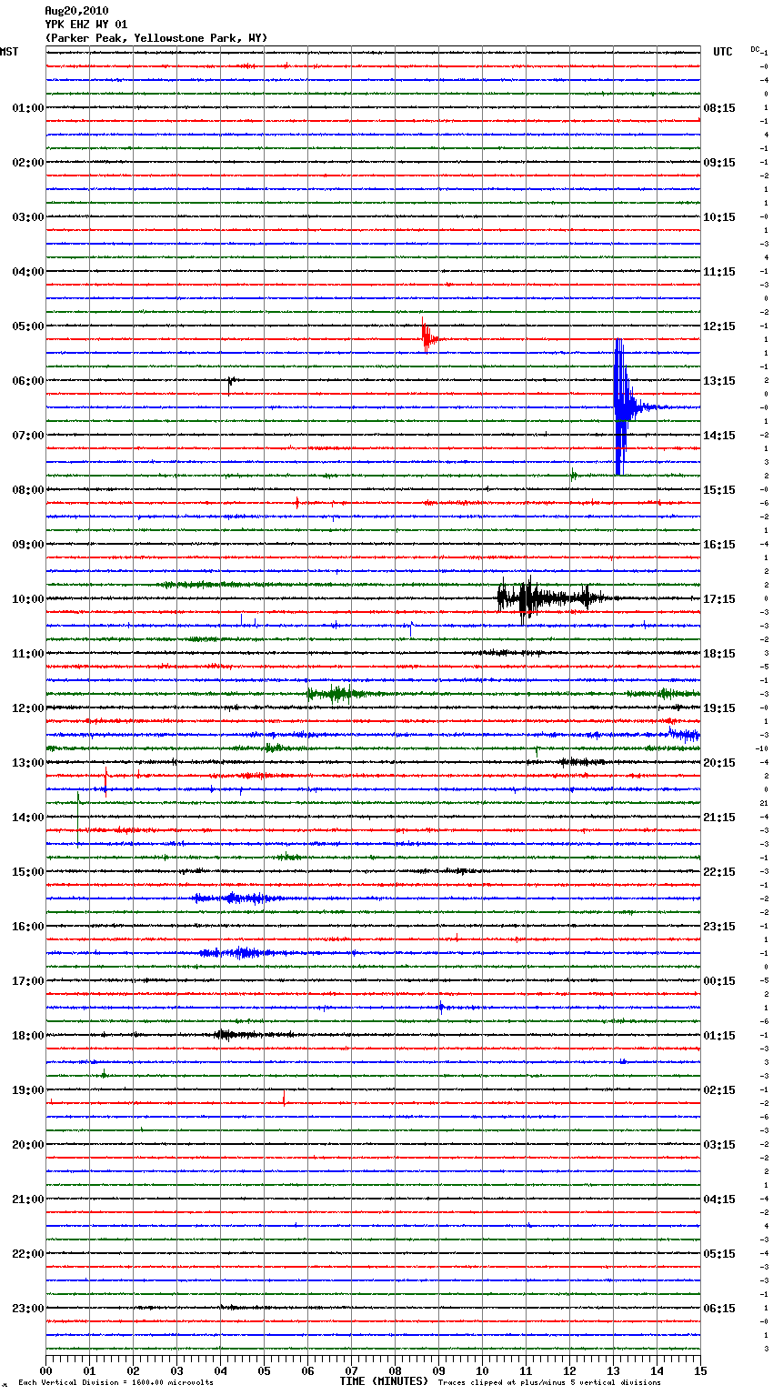Click minute "09" on the bottom axis
This screenshot has height=1395, width=773.
click(x=438, y=1370)
